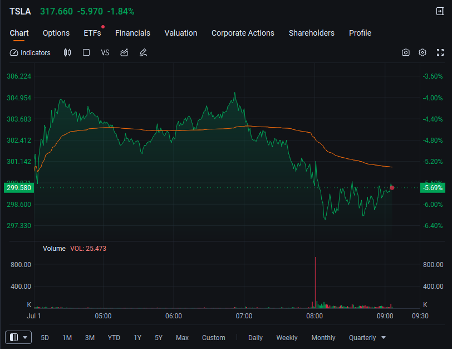Open the Custom range selector
The image size is (452, 349).
coord(214,338)
